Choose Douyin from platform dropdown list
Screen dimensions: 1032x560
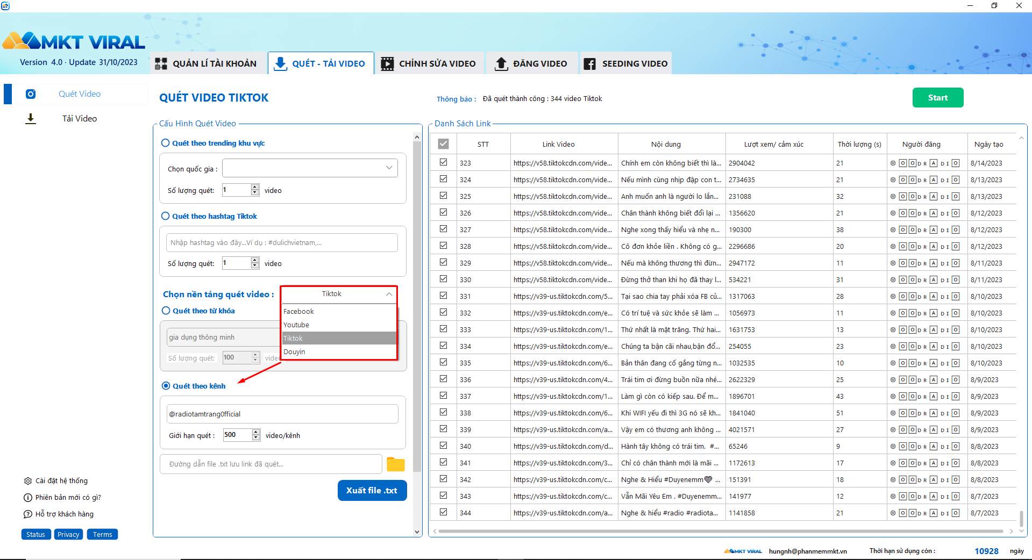coord(339,351)
